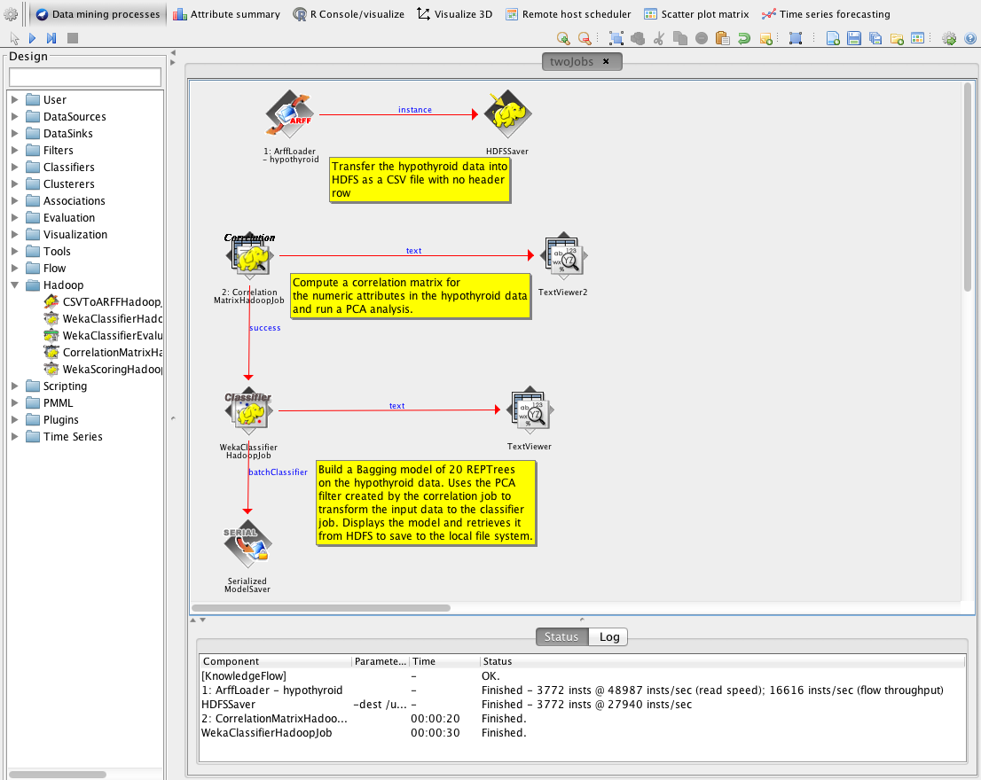This screenshot has width=981, height=780.
Task: Select the TextViewer node
Action: (x=530, y=410)
